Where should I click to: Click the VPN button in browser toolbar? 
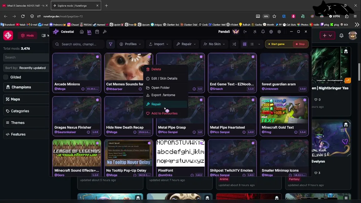(x=334, y=16)
